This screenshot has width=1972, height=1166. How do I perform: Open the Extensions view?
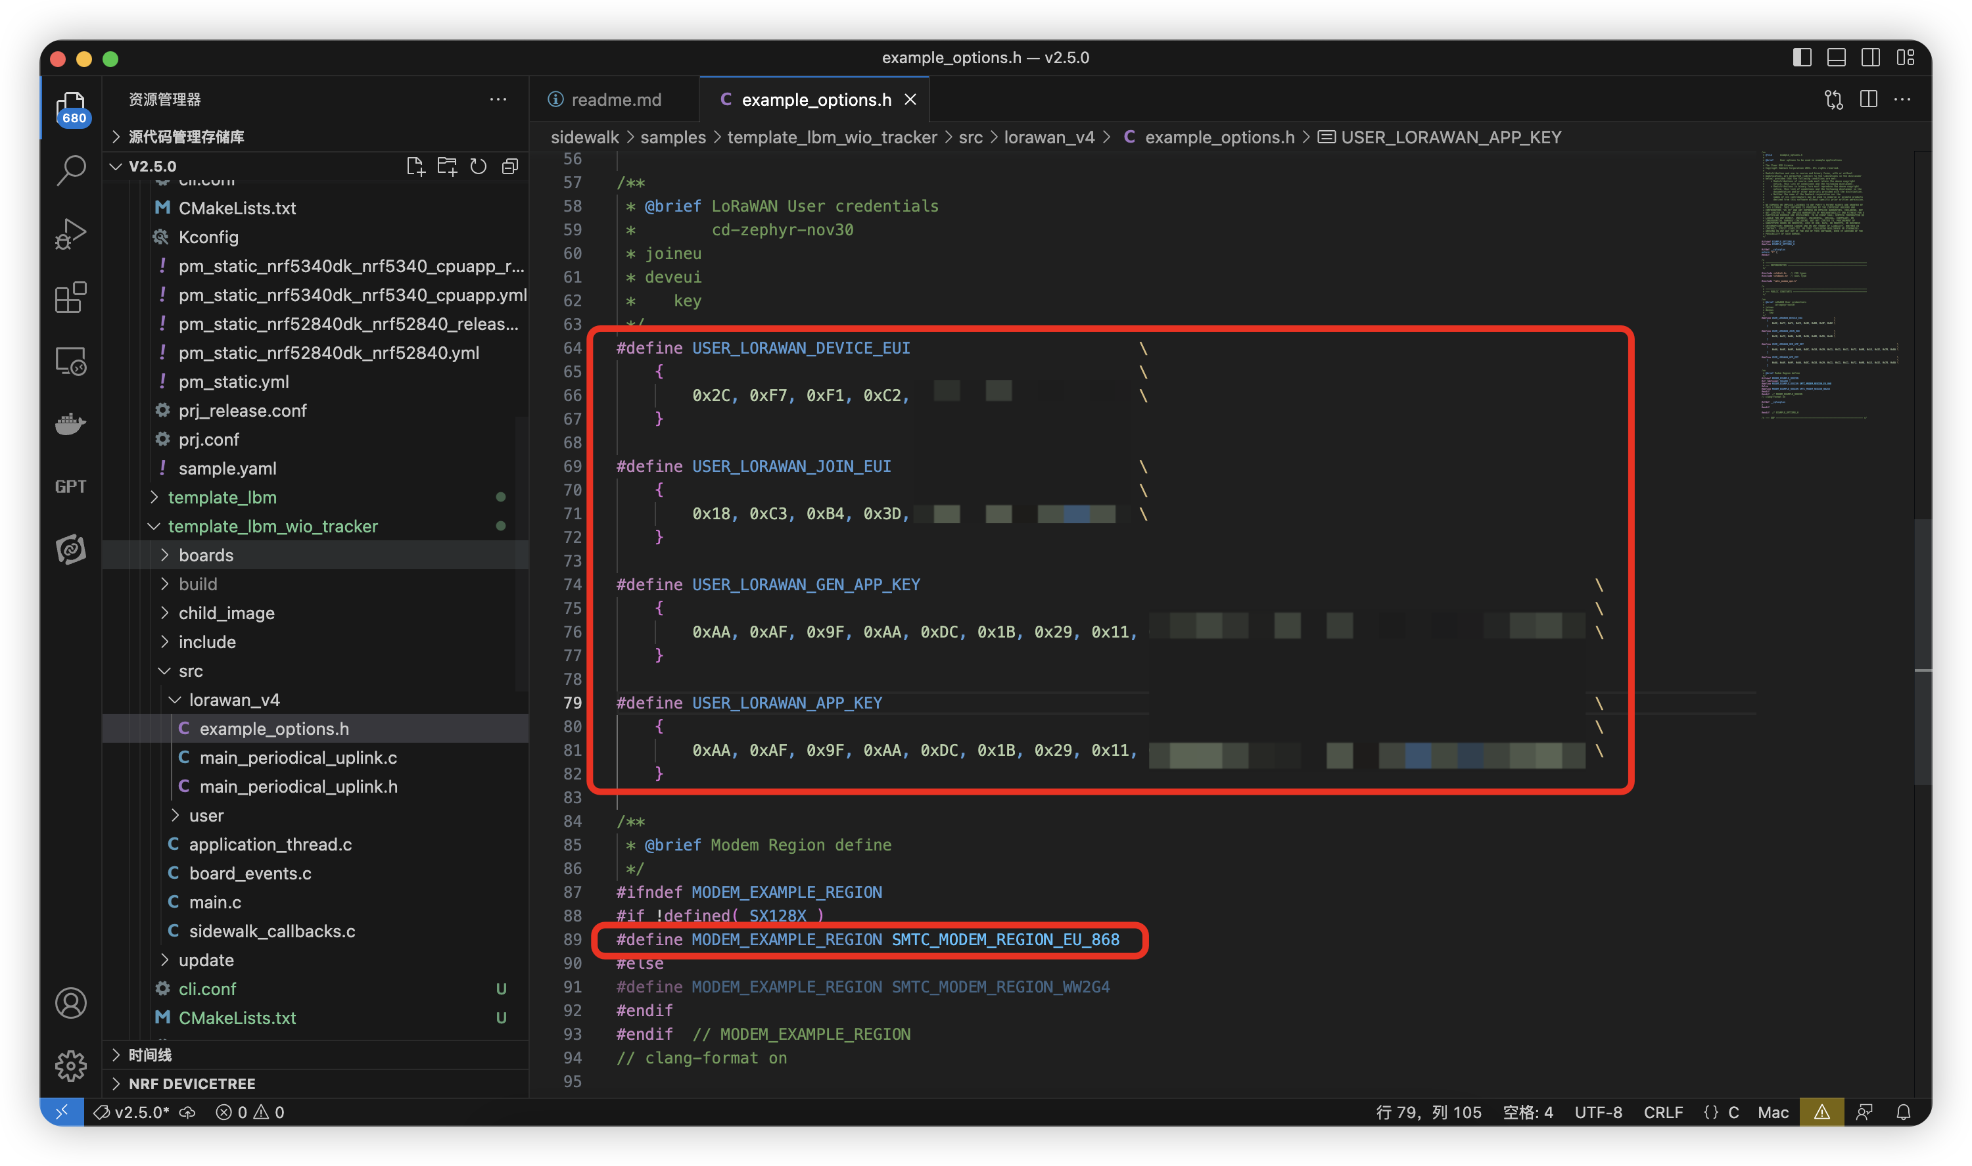[71, 297]
